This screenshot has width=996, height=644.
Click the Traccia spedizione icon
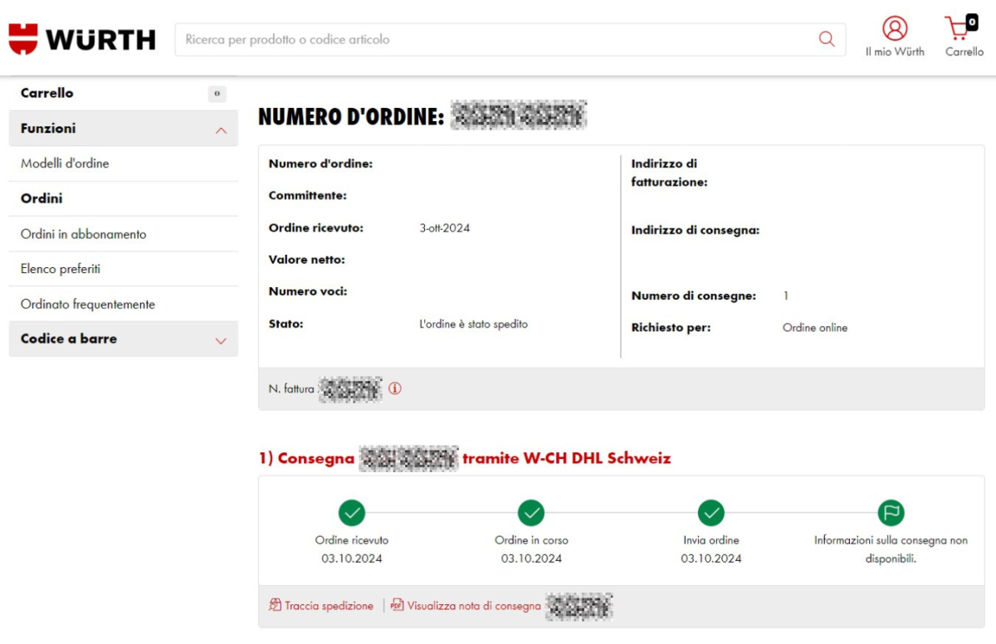[276, 605]
